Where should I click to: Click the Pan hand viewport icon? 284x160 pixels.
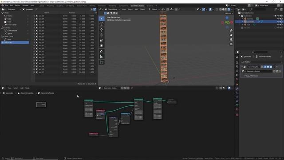pos(231,35)
